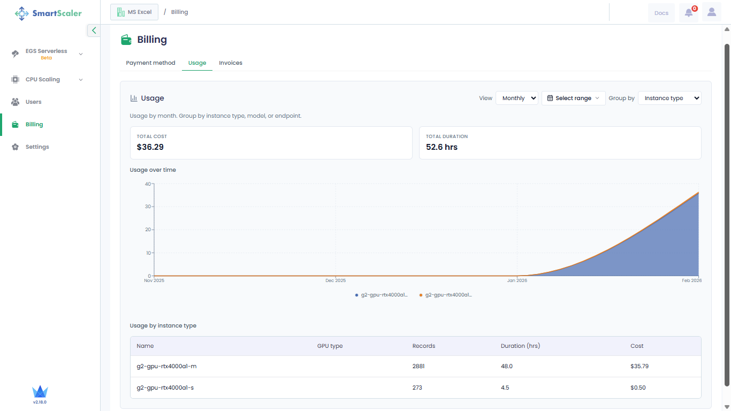Click the EGS Serverless icon in sidebar
Viewport: 731px width, 411px height.
click(x=16, y=54)
